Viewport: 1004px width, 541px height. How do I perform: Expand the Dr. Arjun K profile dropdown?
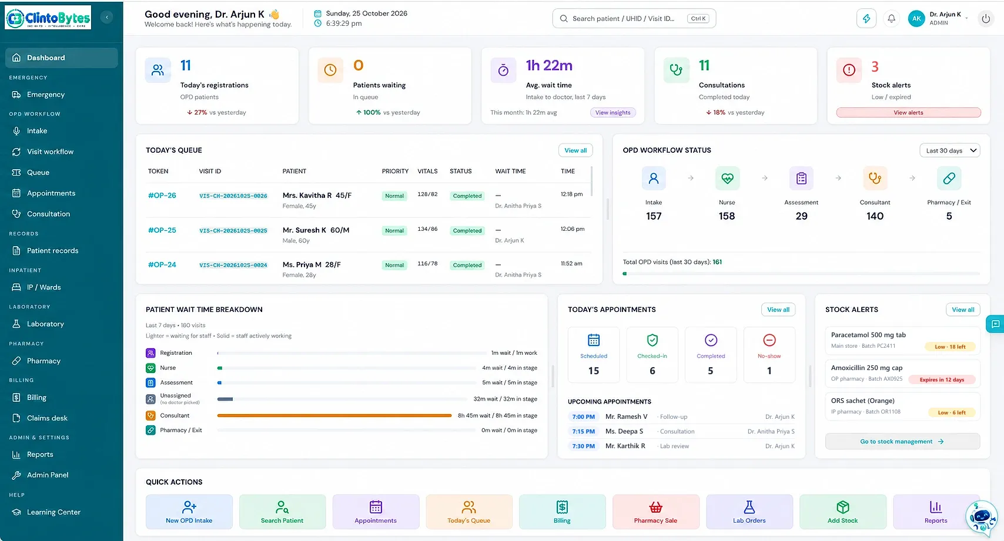pos(939,19)
